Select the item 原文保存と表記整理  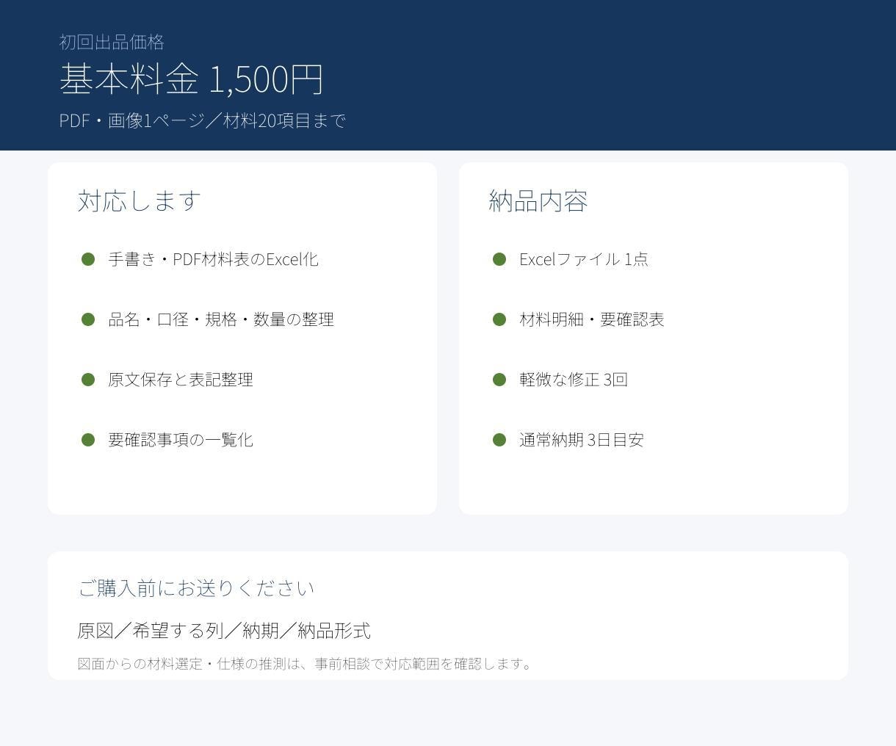(x=181, y=380)
